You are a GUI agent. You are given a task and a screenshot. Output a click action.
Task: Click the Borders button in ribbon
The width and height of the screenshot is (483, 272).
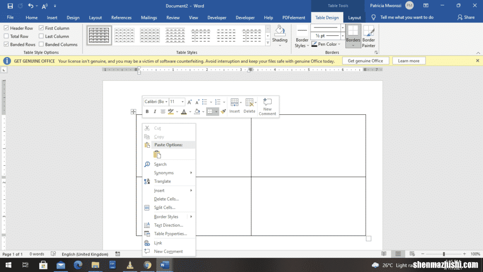pos(353,36)
